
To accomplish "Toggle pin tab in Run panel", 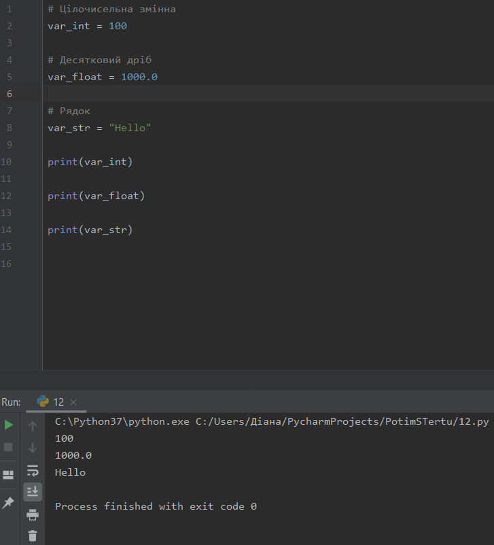I will (9, 503).
